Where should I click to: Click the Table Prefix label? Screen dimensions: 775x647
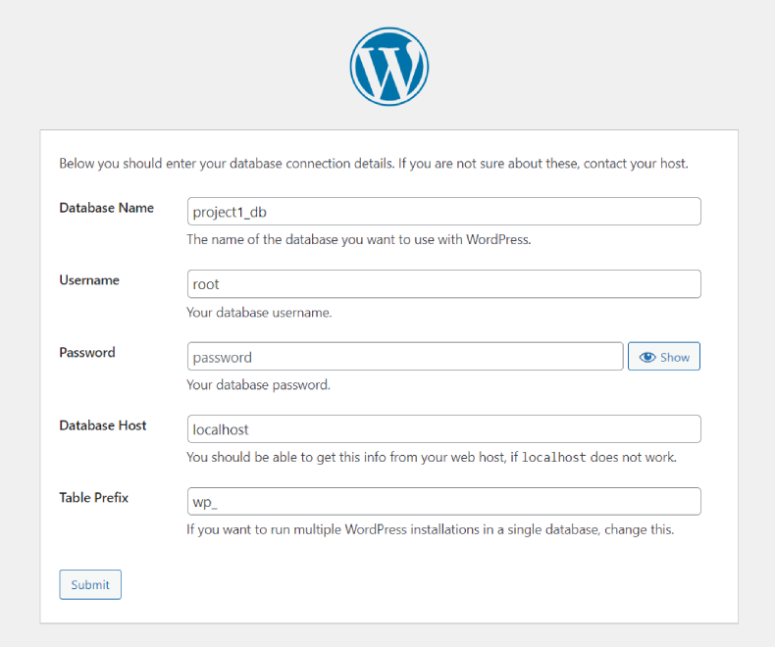[93, 497]
